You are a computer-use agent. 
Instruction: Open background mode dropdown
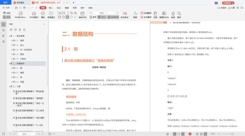(135, 15)
